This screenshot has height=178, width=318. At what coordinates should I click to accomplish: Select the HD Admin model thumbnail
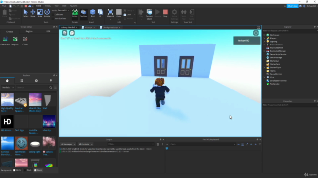(7, 122)
